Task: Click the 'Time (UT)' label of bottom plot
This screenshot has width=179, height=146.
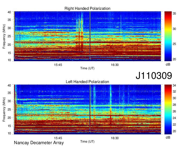Action: pos(87,142)
